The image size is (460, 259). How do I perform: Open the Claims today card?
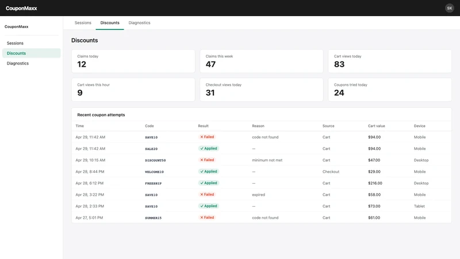133,61
